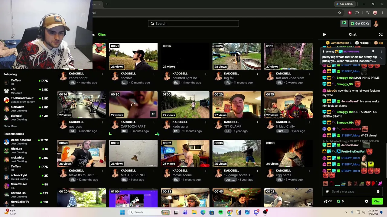Click the 'Send a message' chat input
This screenshot has height=217, width=387.
(x=353, y=191)
